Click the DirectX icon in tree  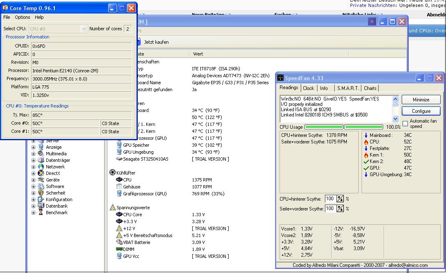(x=41, y=173)
